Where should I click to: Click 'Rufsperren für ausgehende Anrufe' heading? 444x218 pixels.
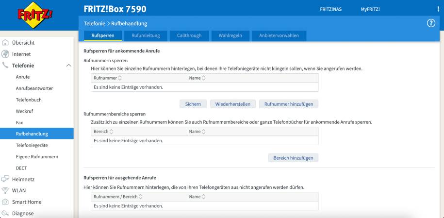[x=120, y=178]
